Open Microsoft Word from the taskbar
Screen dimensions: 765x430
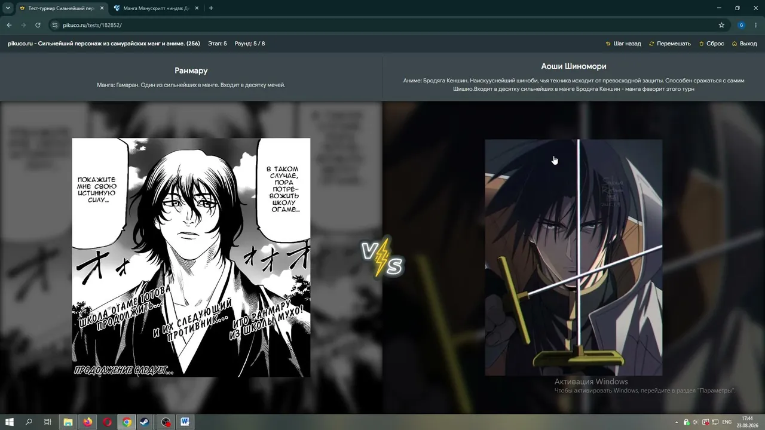pos(185,422)
